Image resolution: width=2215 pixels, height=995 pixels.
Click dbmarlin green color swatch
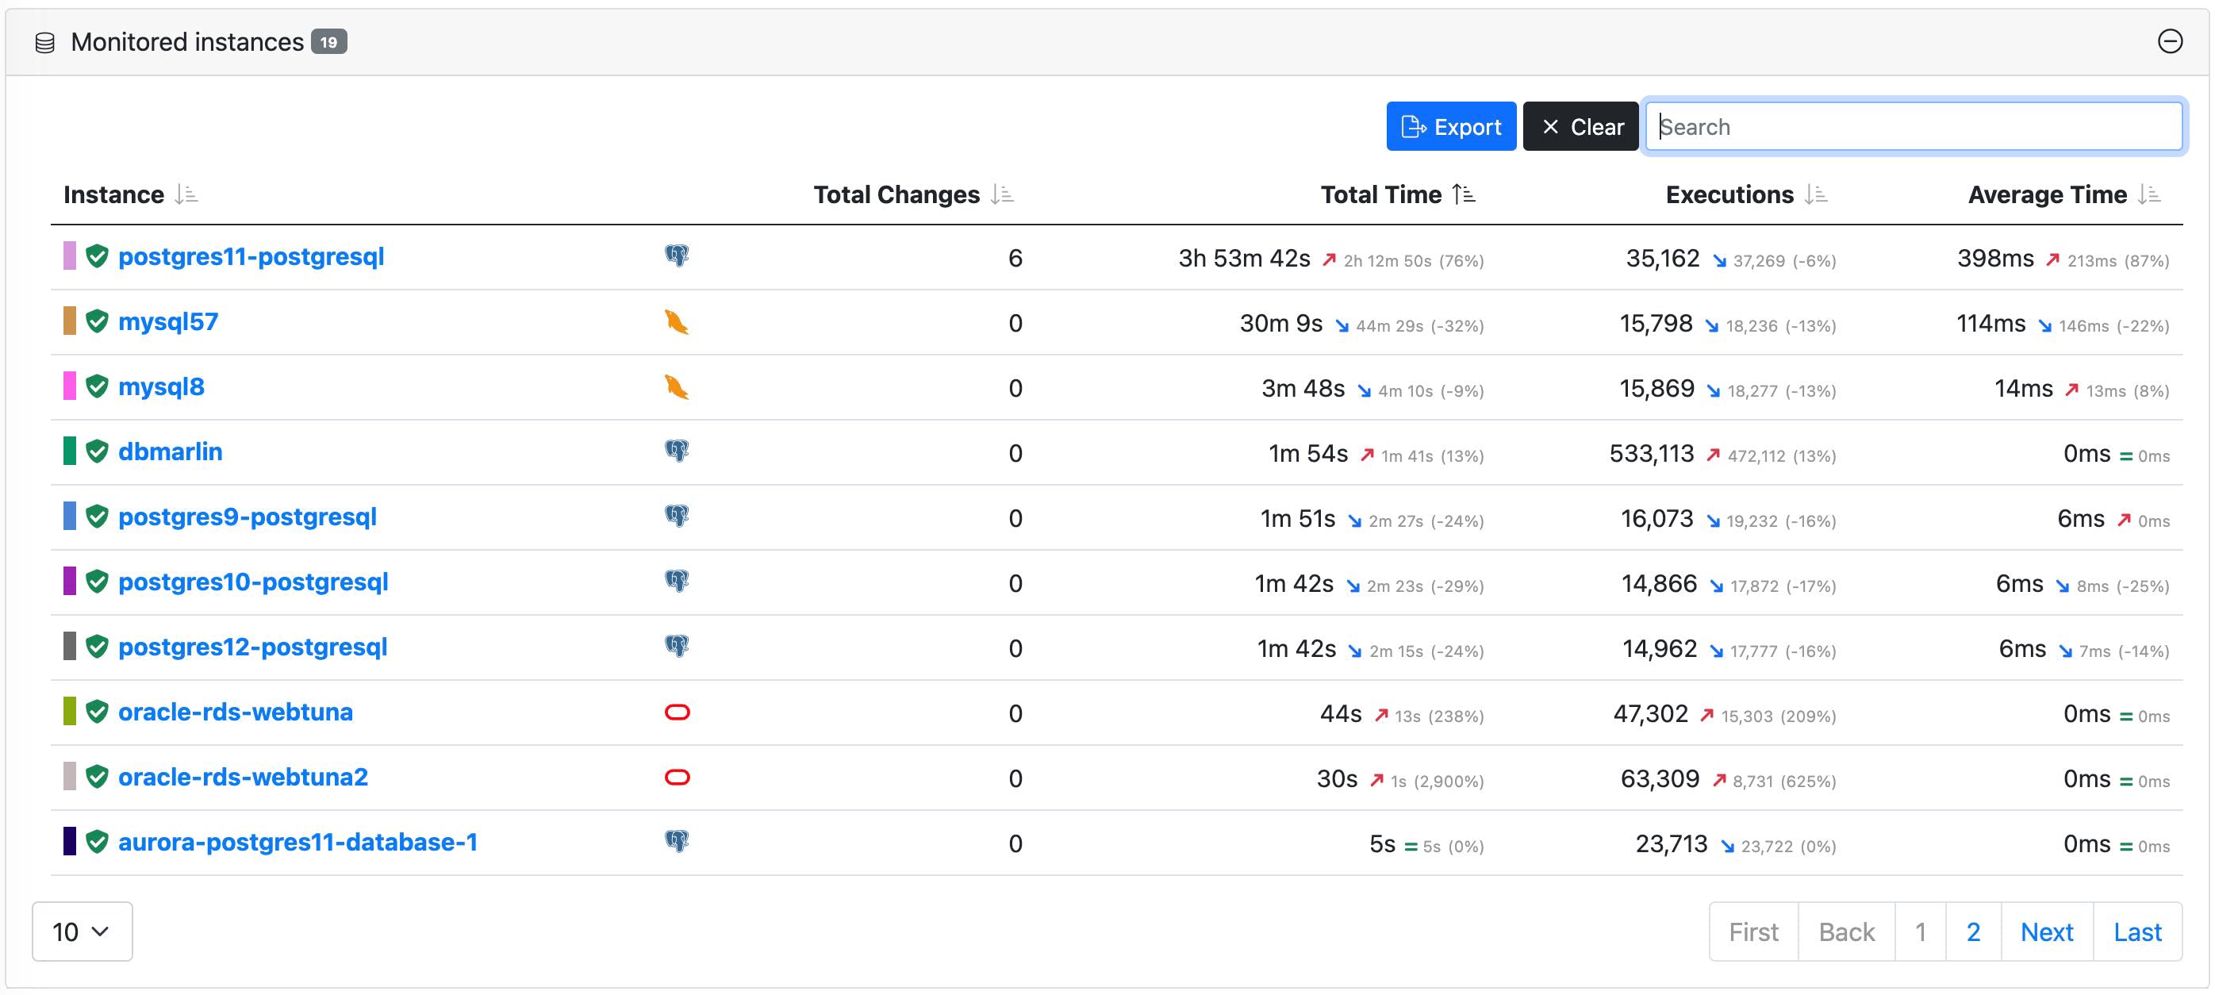(x=70, y=451)
